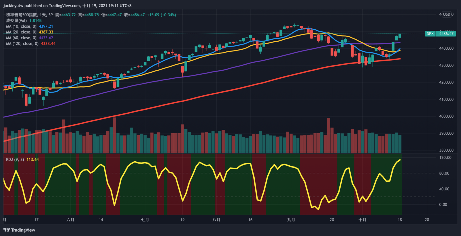This screenshot has height=236, width=461.
Task: Click the 九月 label on the time axis
Action: (291, 220)
